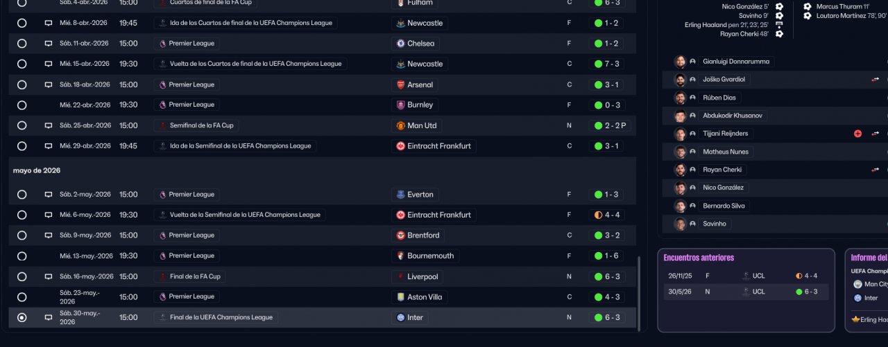888x347 pixels.
Task: Click the fixtures list vertical scrollbar
Action: coord(638,291)
